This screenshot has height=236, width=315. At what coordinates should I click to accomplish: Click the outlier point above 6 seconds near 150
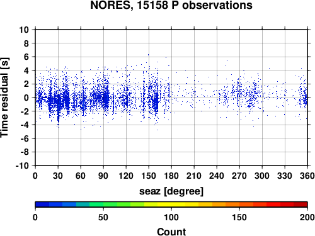[x=148, y=55]
